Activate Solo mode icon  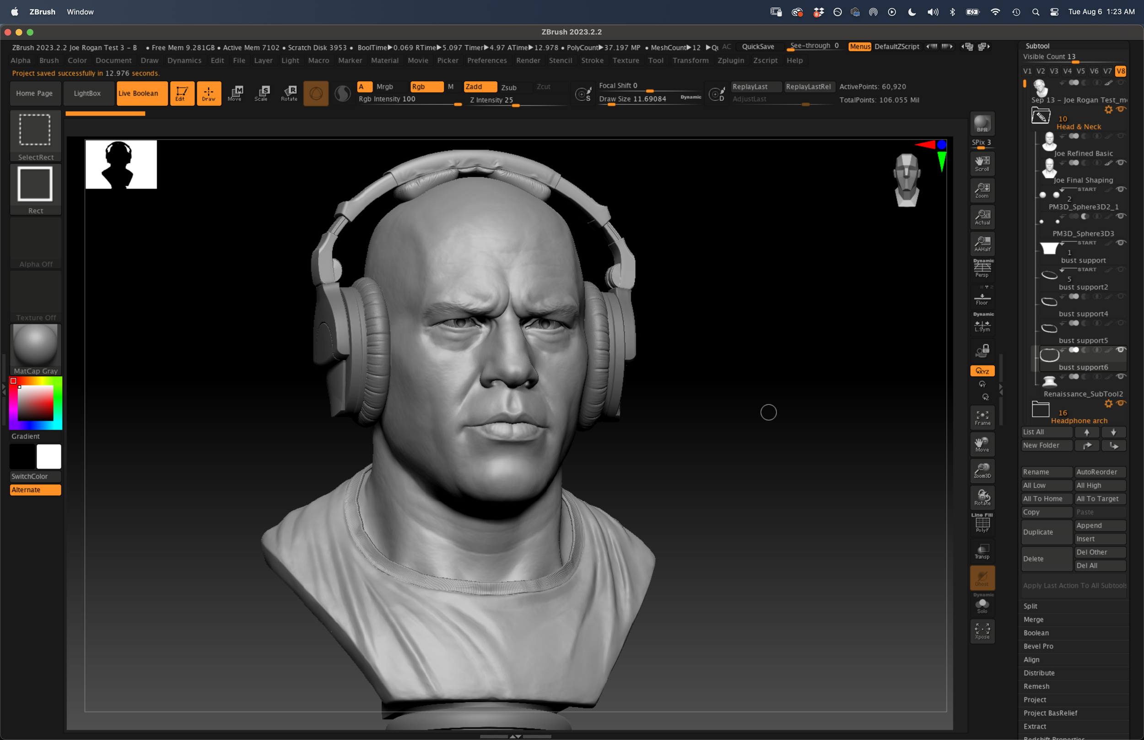982,605
